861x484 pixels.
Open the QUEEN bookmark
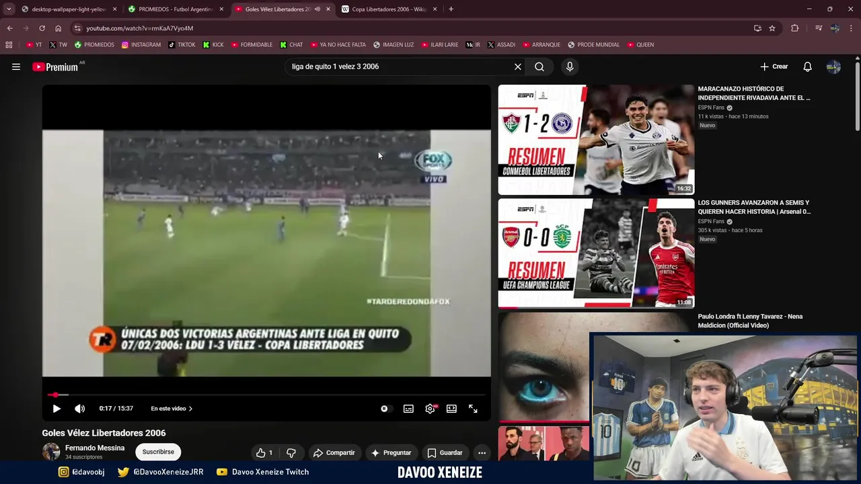(640, 45)
